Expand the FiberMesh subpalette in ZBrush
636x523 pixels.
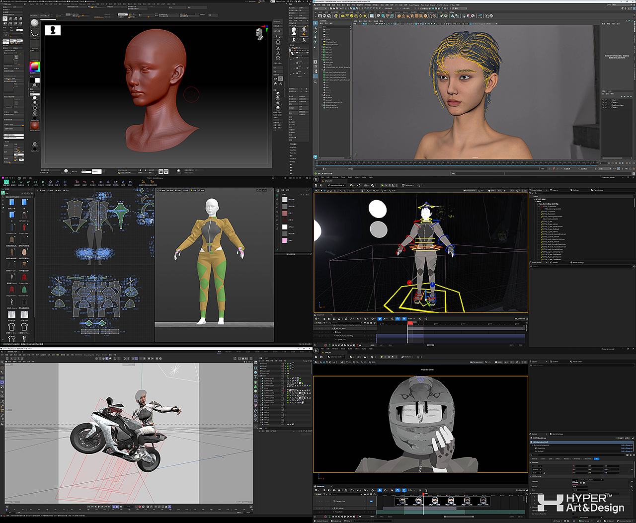pyautogui.click(x=293, y=159)
